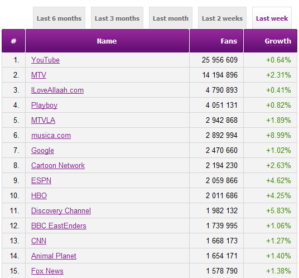
Task: Click HBO's fan count 2 011 686
Action: tap(221, 195)
